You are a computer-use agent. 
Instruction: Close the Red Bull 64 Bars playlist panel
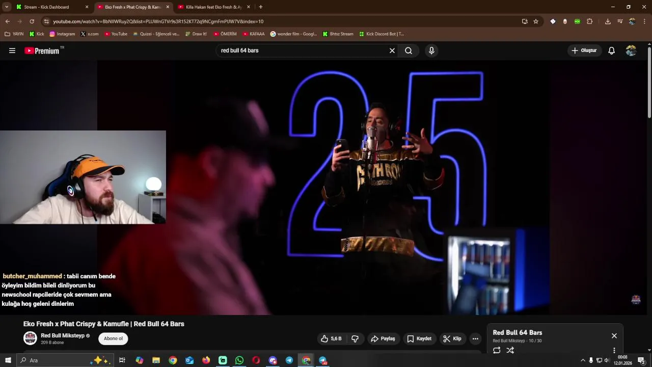coord(614,335)
